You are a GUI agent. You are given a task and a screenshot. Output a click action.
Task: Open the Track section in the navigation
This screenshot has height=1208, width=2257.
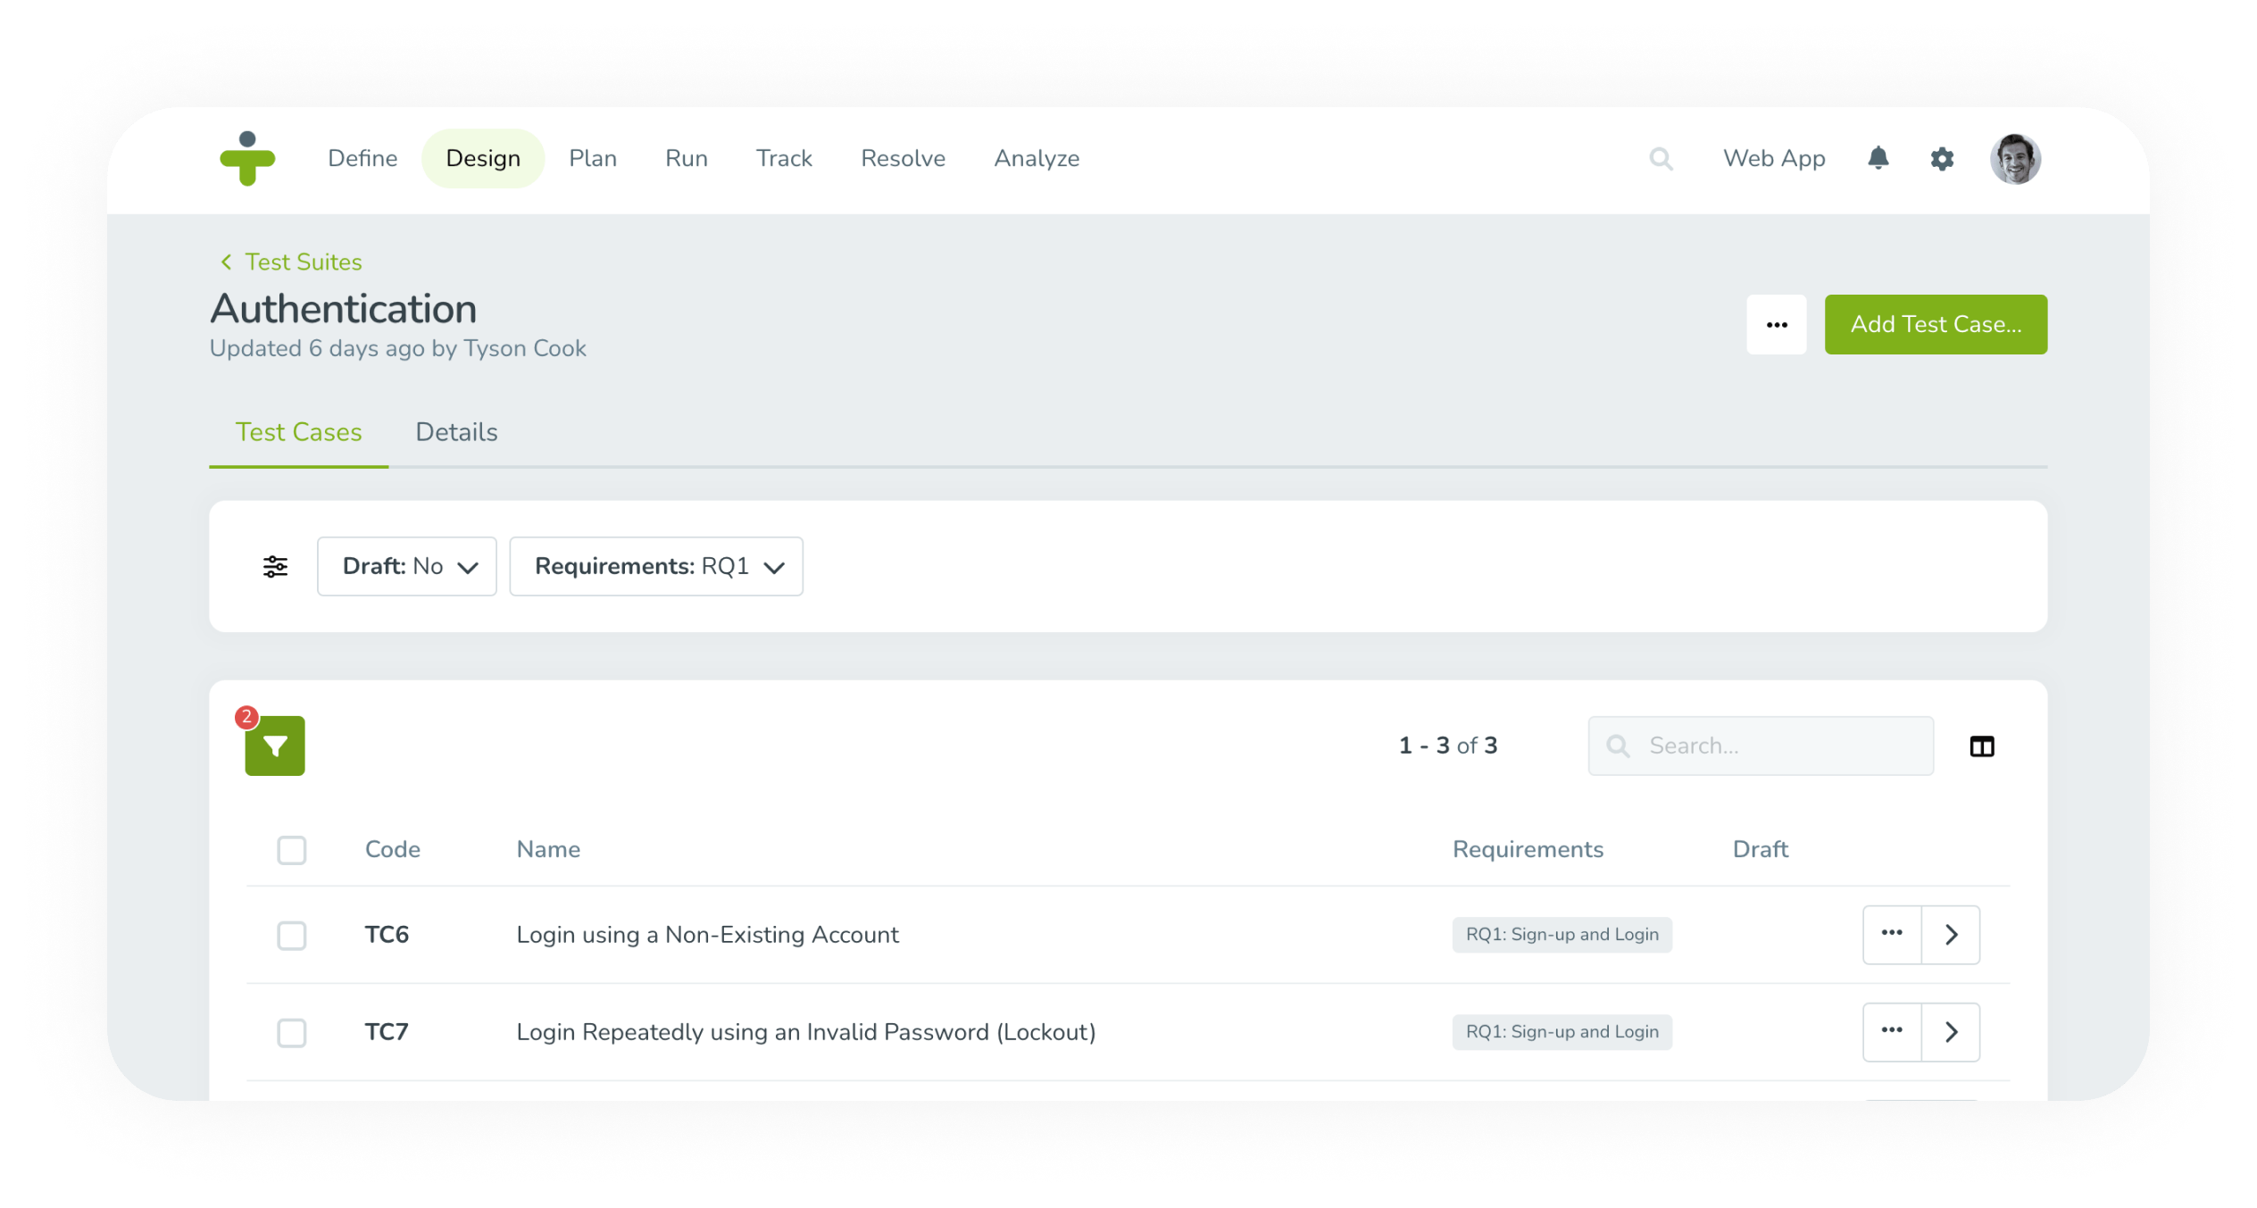point(783,158)
